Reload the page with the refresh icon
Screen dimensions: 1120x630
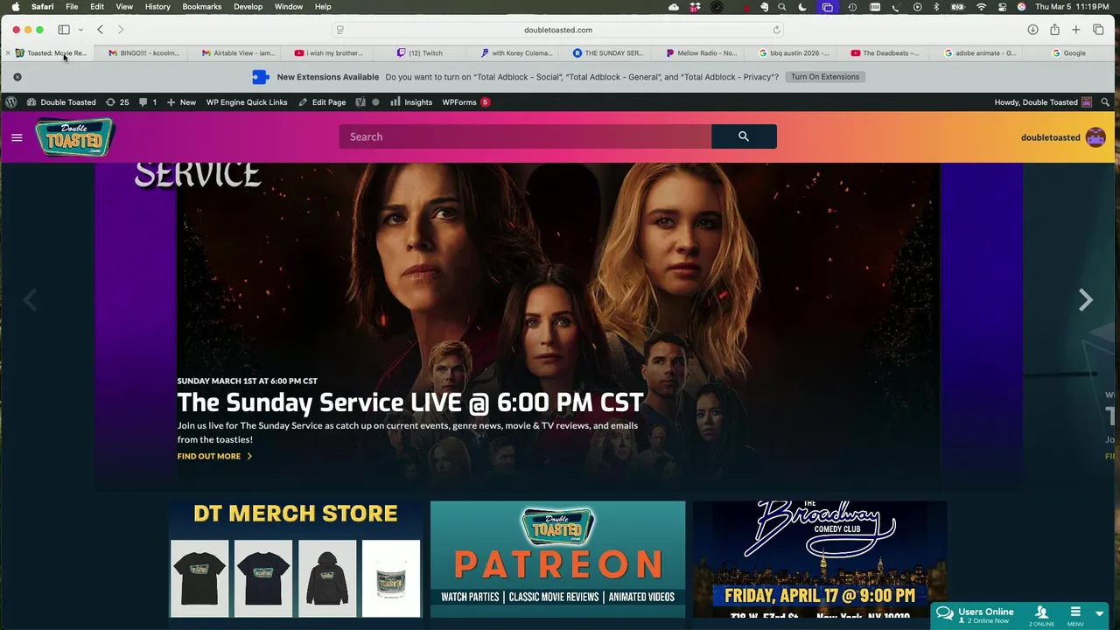point(776,30)
